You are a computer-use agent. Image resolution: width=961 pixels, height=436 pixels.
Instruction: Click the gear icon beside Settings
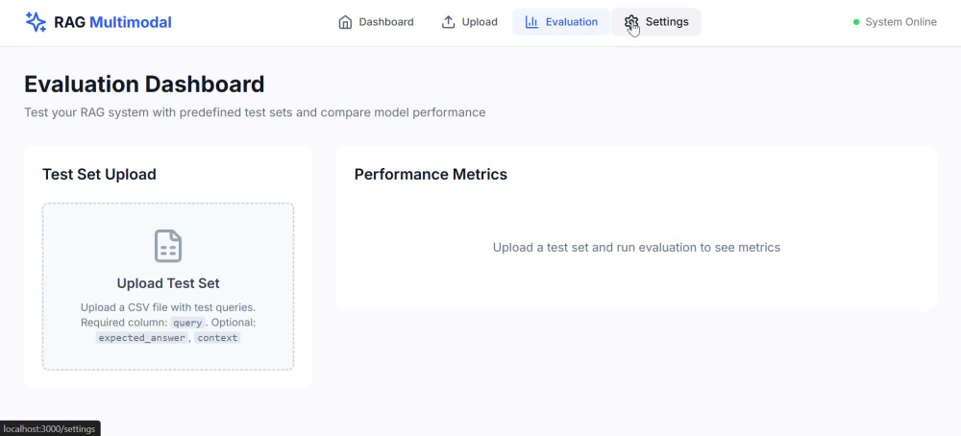pyautogui.click(x=631, y=22)
